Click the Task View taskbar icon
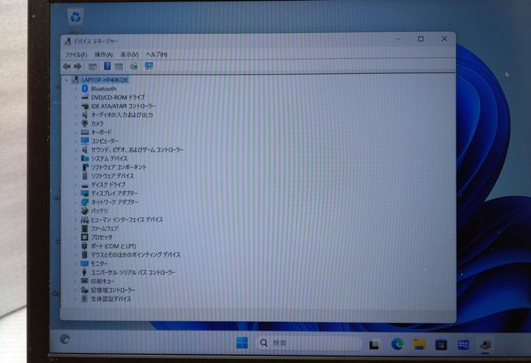 pyautogui.click(x=374, y=344)
